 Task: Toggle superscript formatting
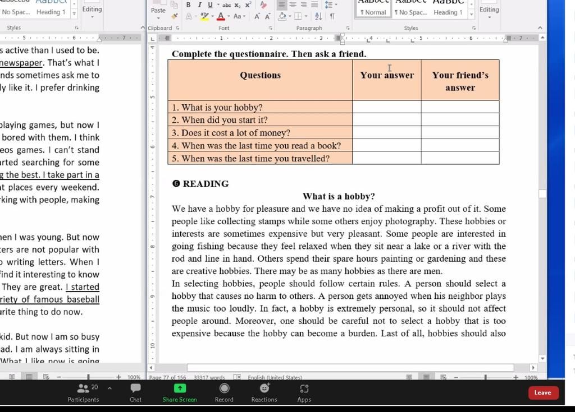click(248, 4)
